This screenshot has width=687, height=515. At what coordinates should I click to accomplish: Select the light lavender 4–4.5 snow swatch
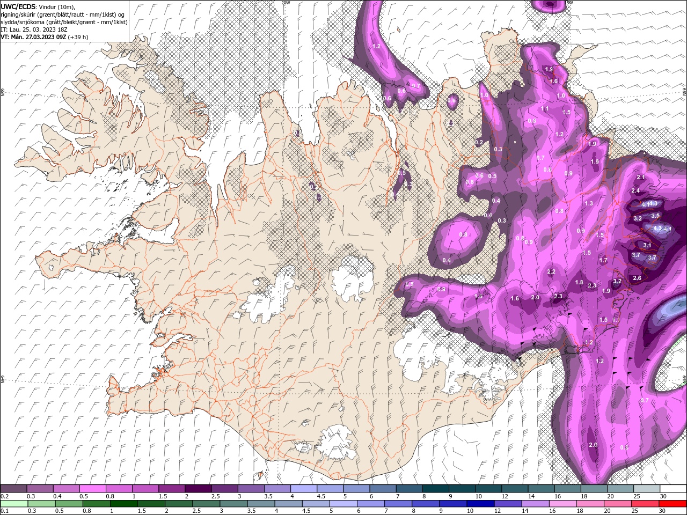pos(304,489)
